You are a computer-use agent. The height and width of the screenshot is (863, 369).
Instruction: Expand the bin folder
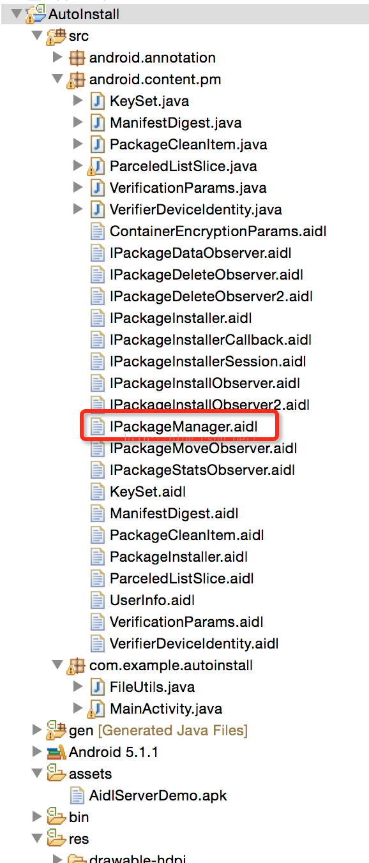click(x=36, y=817)
